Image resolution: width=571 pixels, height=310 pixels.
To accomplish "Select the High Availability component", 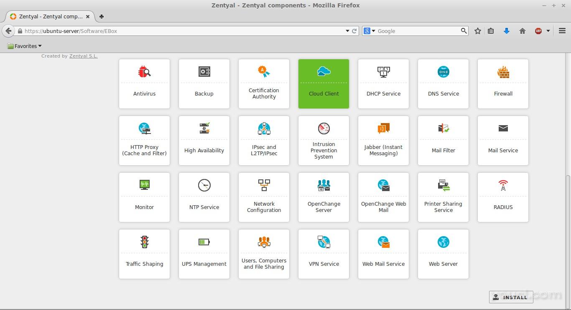I will click(x=204, y=141).
